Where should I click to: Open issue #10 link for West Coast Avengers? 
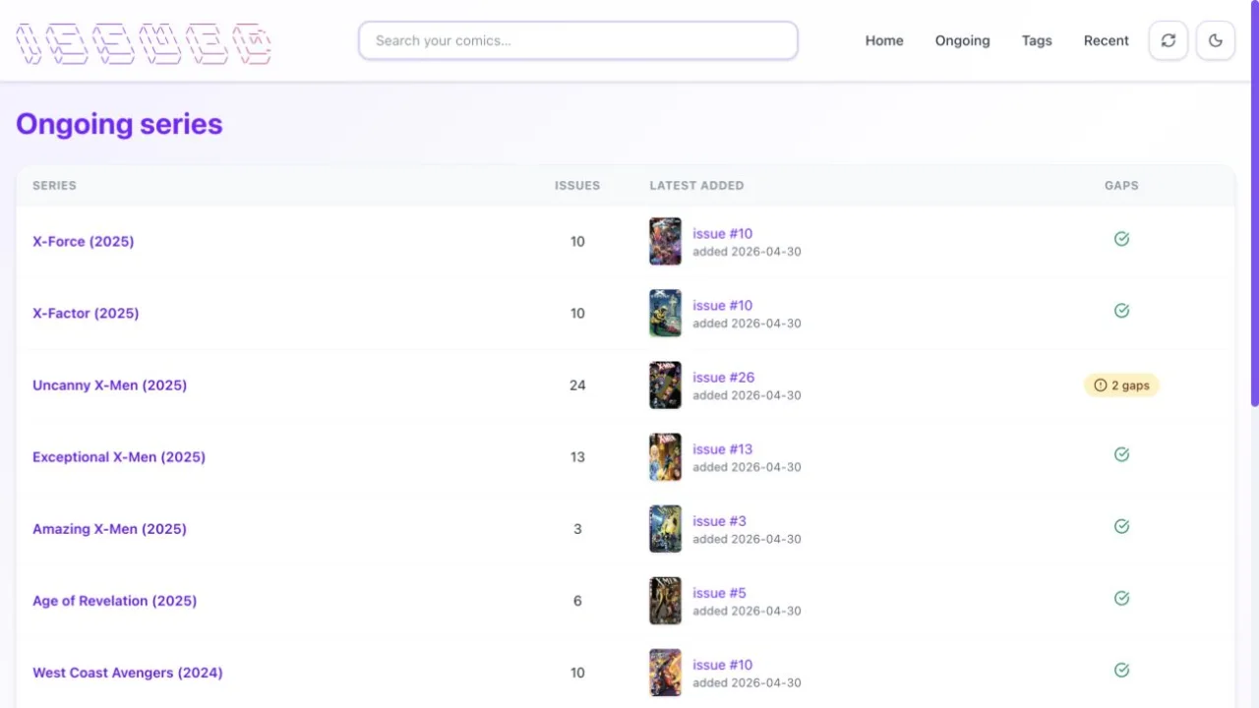click(723, 664)
